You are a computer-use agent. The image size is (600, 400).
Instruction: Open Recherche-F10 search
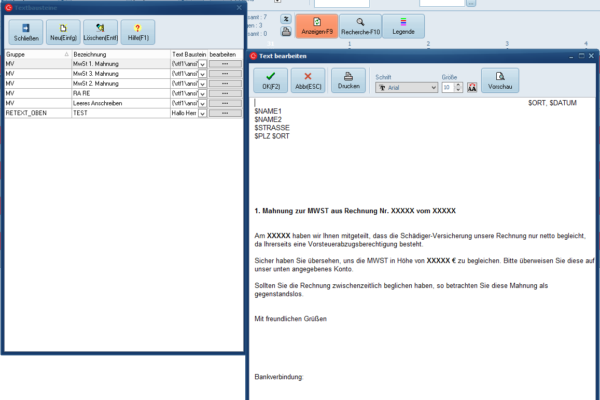[360, 26]
